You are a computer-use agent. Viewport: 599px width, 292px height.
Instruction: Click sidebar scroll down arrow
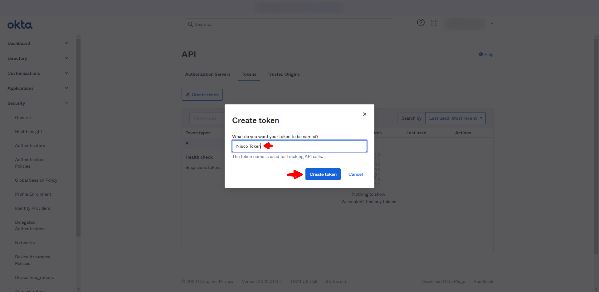click(78, 289)
